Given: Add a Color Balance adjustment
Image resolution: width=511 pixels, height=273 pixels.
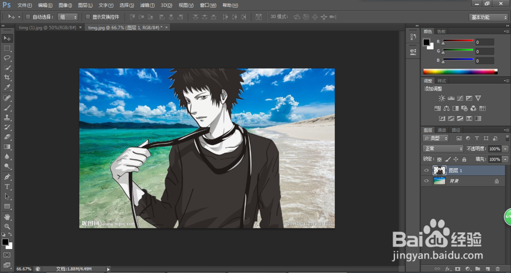Looking at the screenshot, I should click(447, 108).
